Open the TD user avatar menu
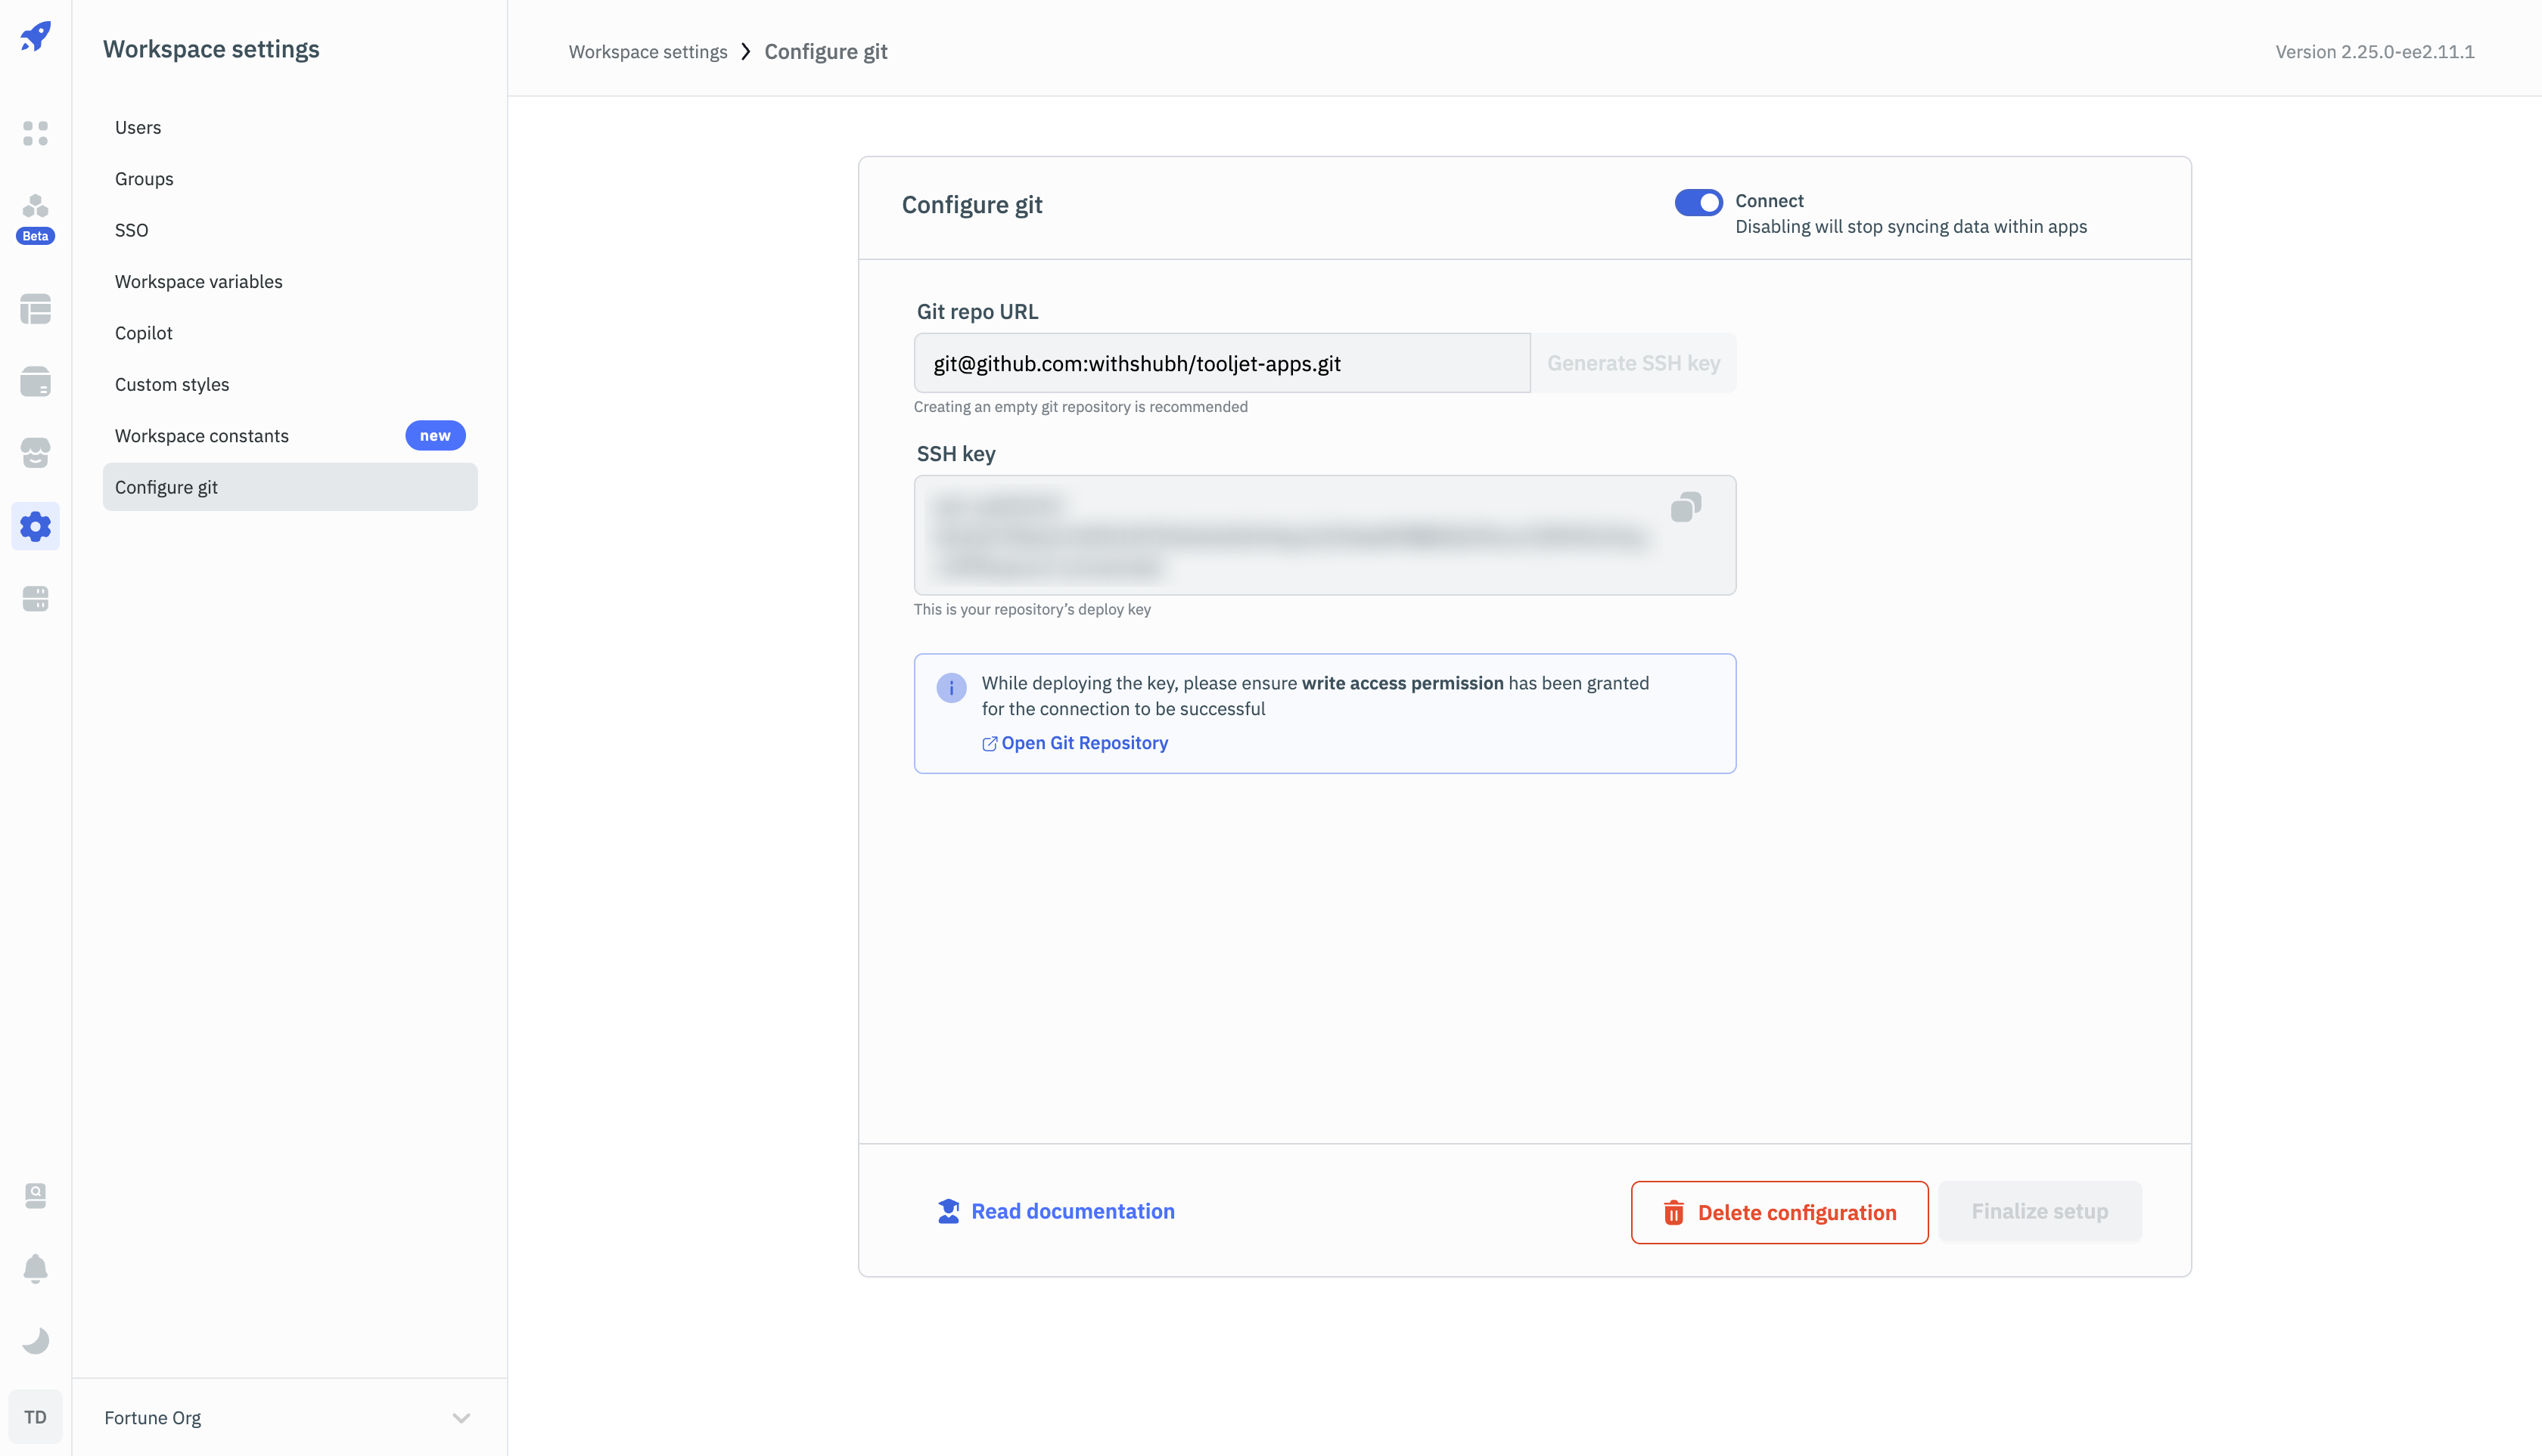2542x1456 pixels. click(35, 1417)
